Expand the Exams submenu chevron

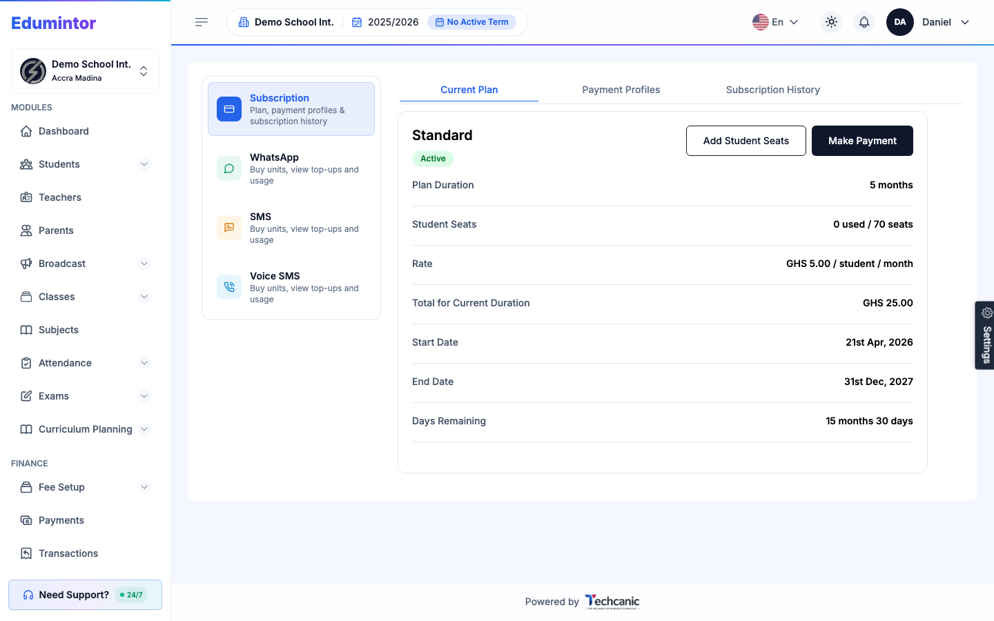pos(144,396)
